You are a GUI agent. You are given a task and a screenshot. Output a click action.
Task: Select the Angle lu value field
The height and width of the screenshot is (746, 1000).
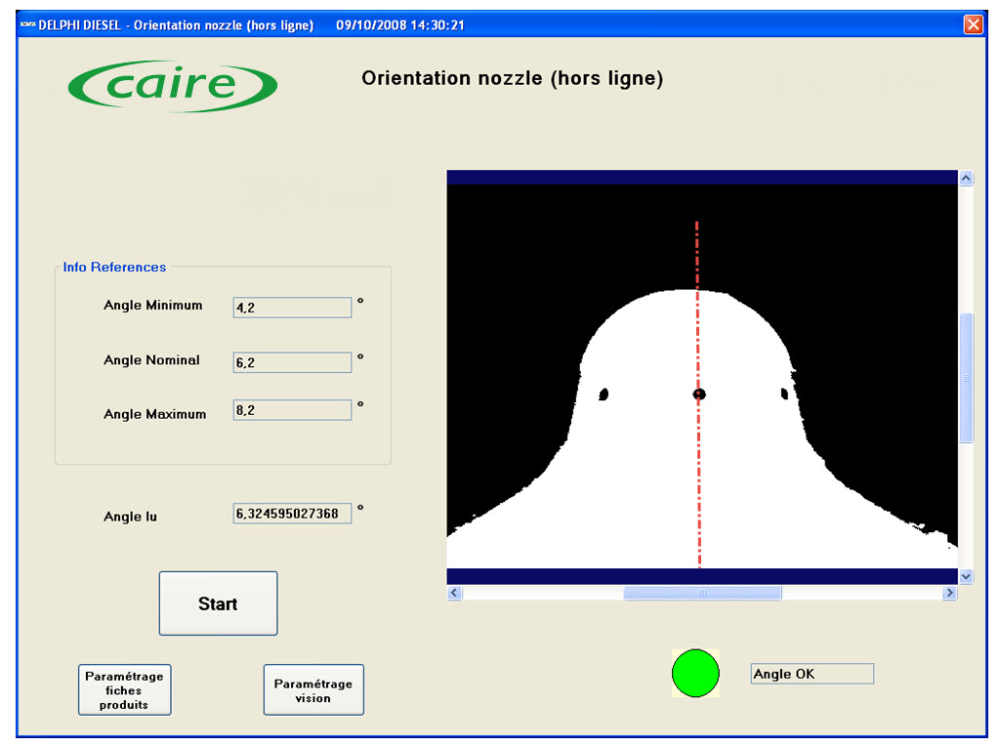(292, 514)
